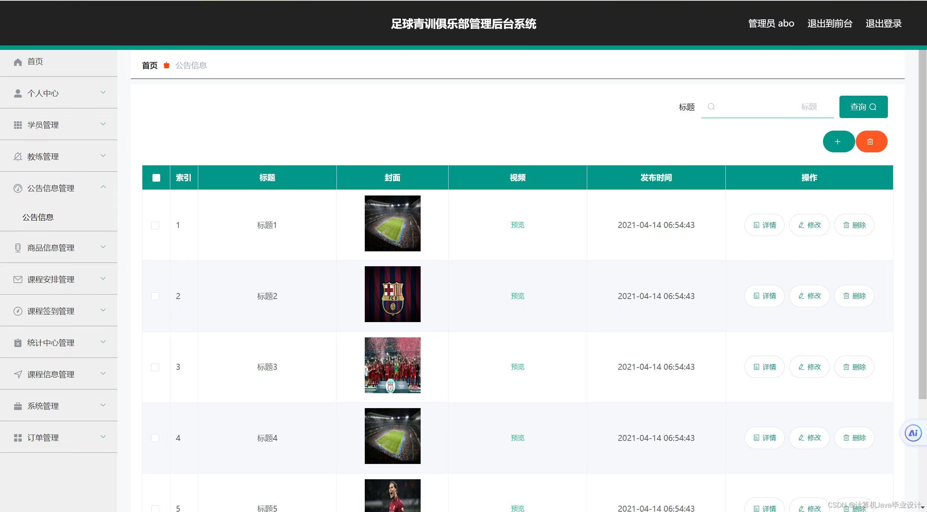
Task: Click the 查询 search button
Action: point(863,107)
